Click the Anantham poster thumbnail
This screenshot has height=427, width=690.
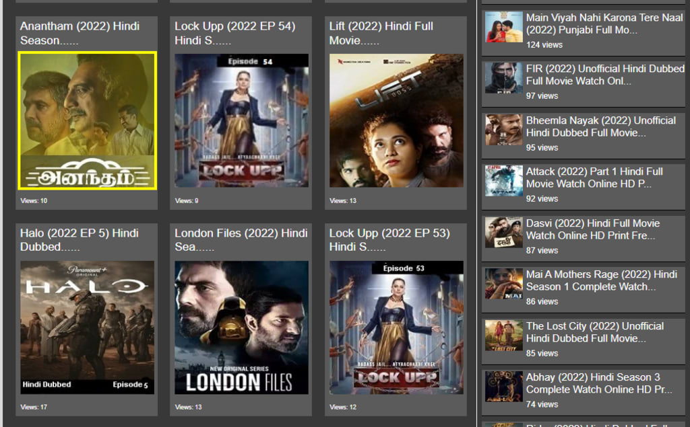click(87, 121)
